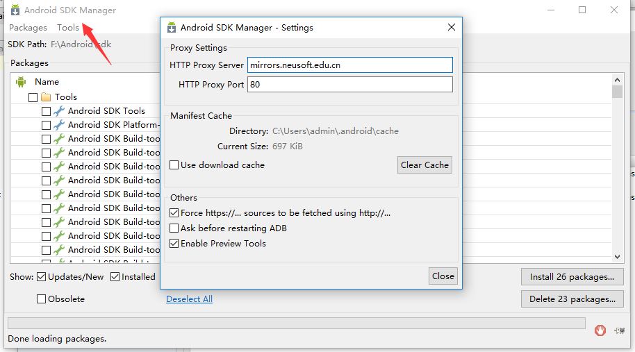This screenshot has height=352, width=635.
Task: Maximize the Android SDK Manager window
Action: [x=582, y=10]
